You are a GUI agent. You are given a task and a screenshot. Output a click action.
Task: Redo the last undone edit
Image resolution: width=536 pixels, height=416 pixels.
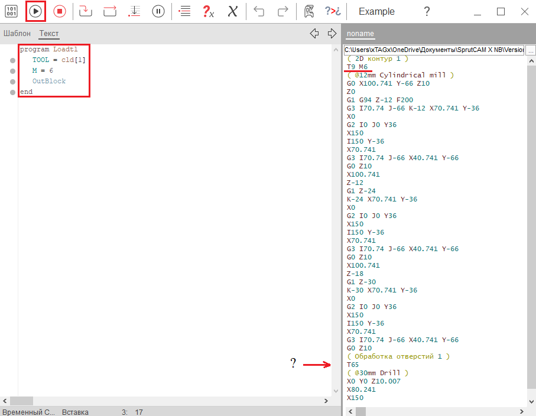click(283, 11)
